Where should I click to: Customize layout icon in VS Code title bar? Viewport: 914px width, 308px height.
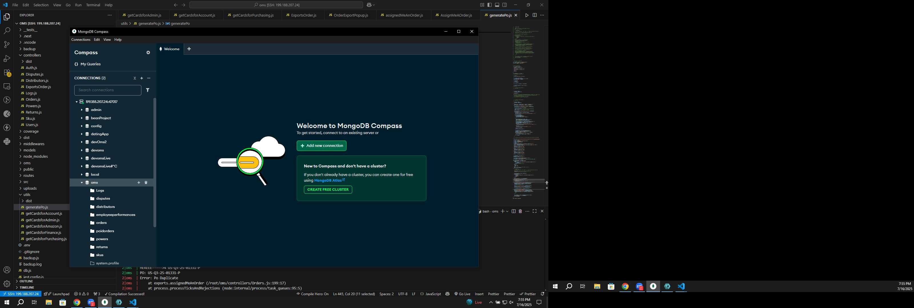click(482, 5)
